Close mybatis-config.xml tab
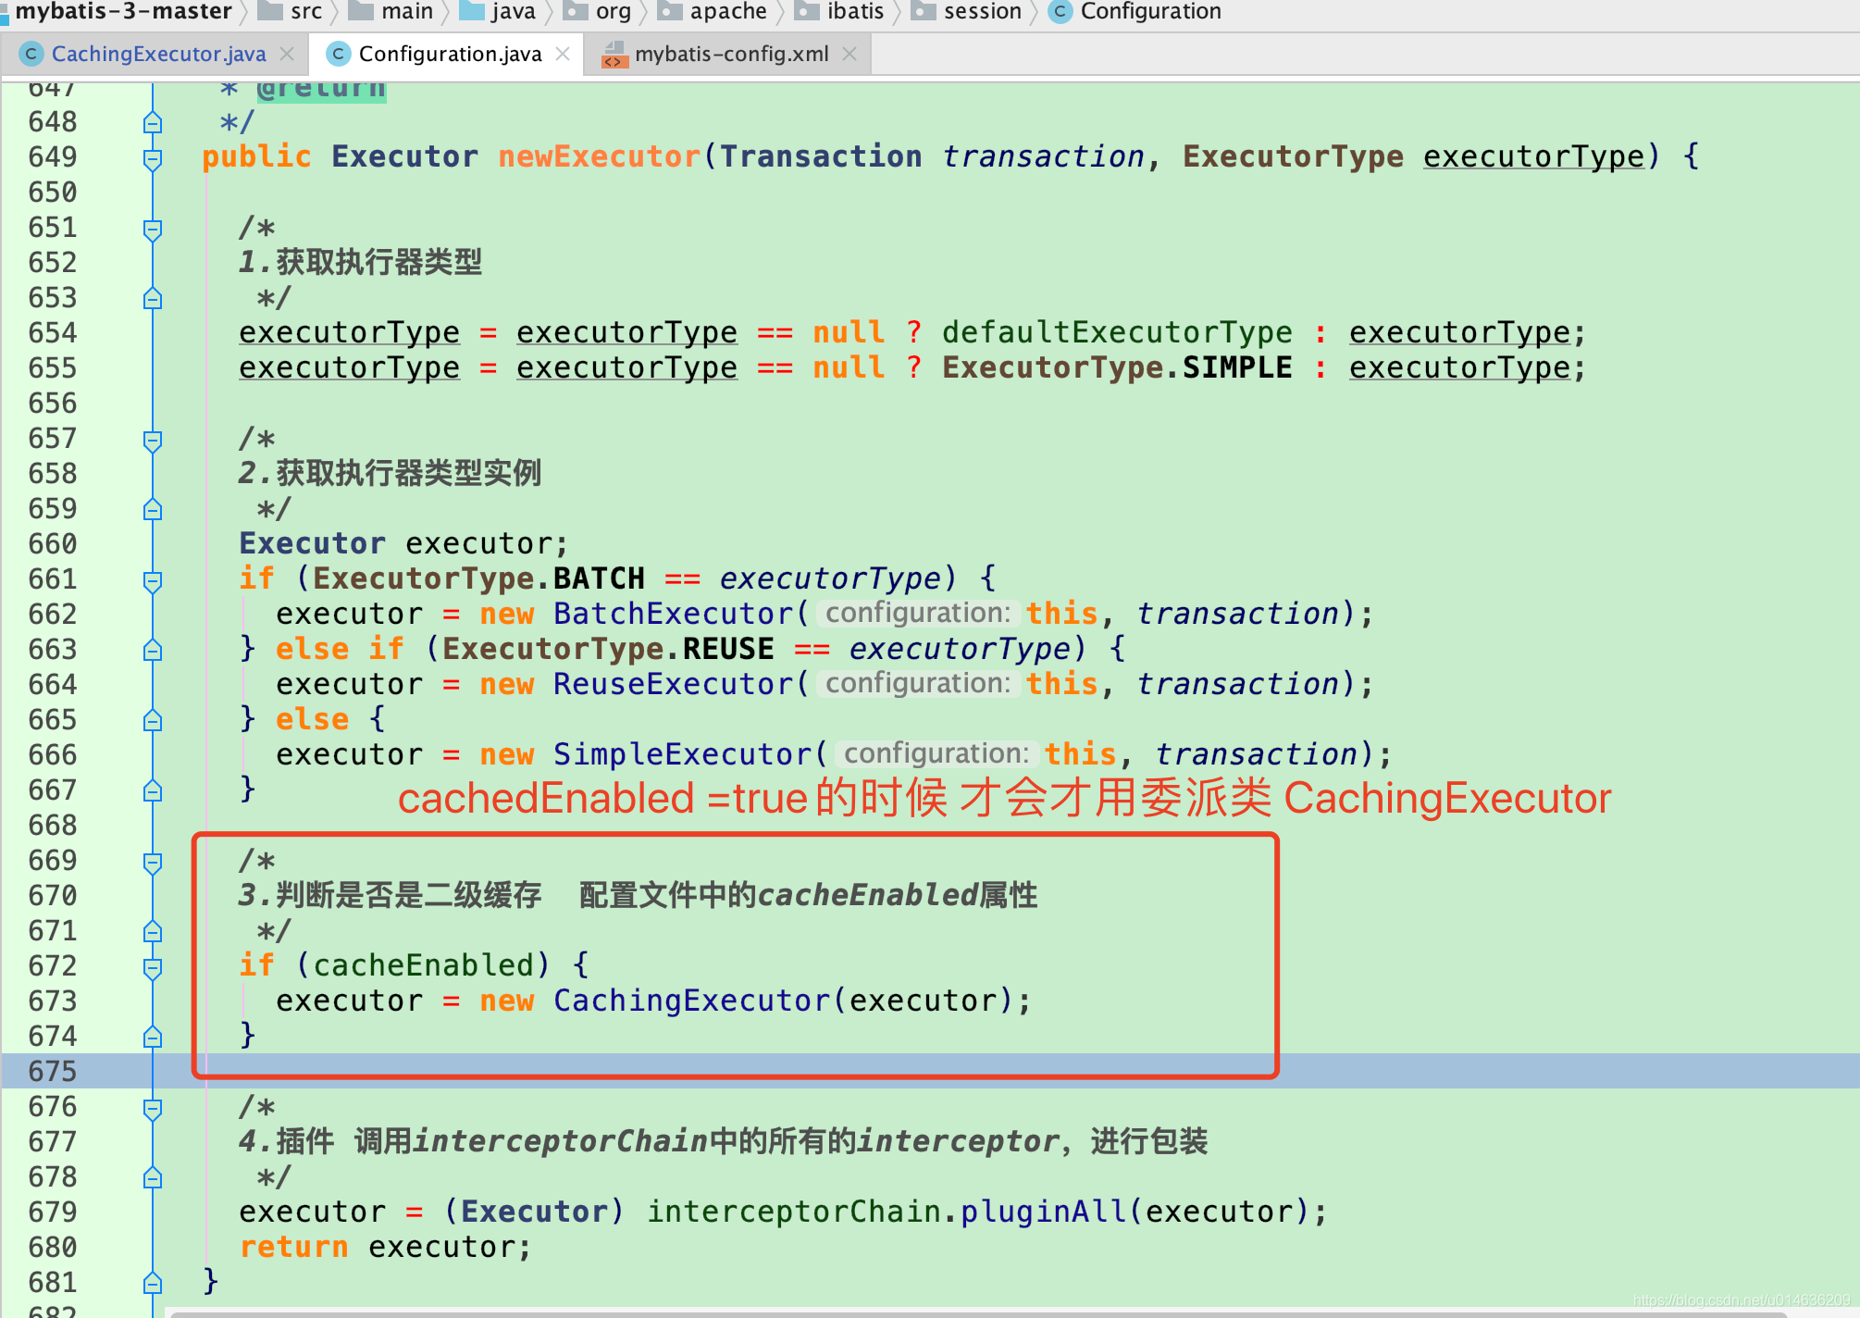 coord(849,55)
